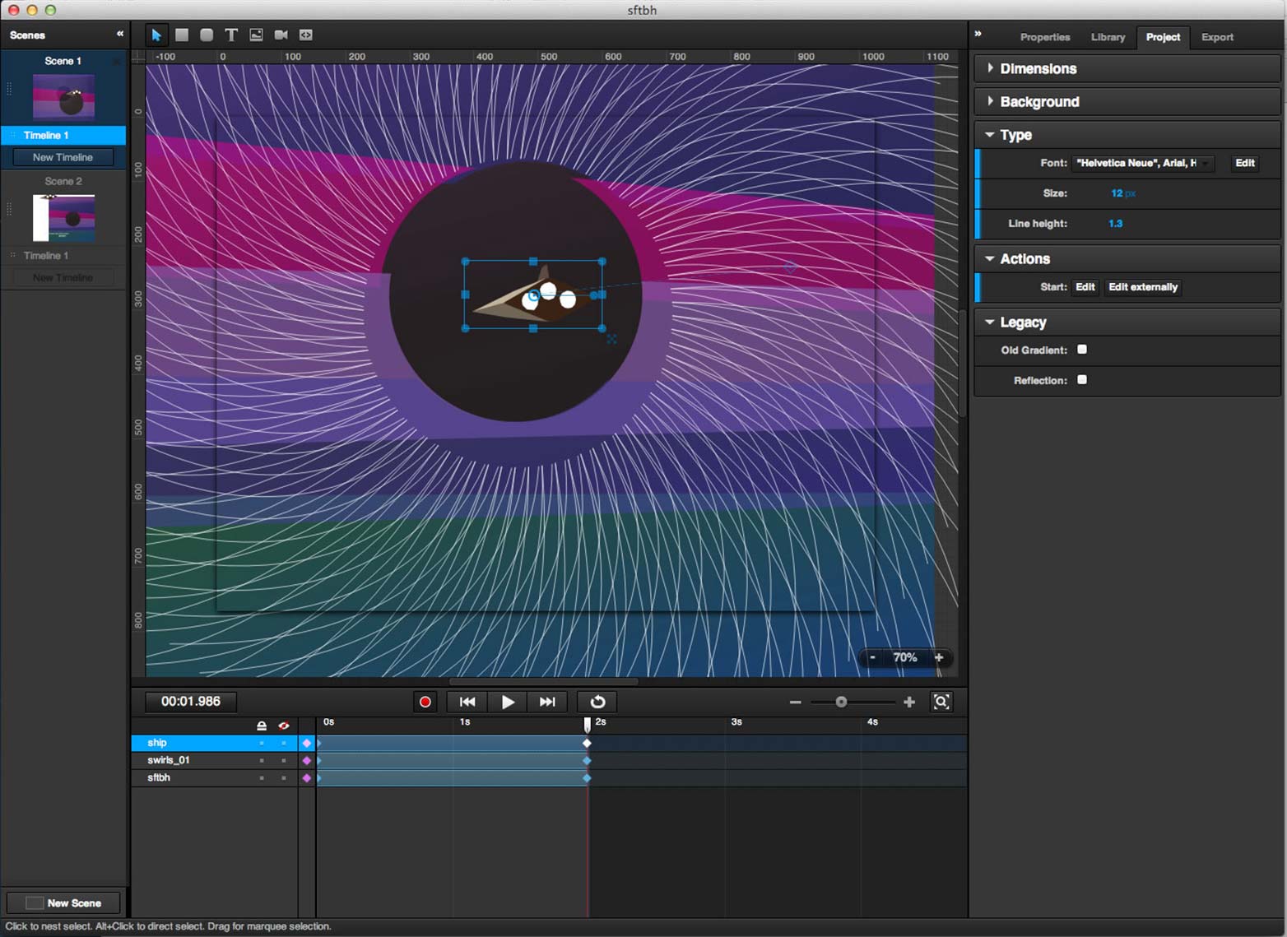Screen dimensions: 1287x937
Task: Select the image element tool
Action: tap(256, 35)
